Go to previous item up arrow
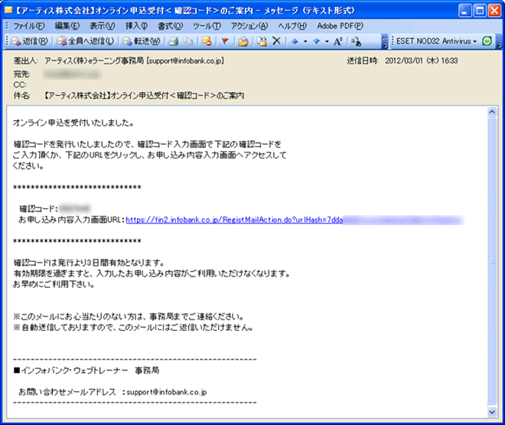Image resolution: width=505 pixels, height=425 pixels. (295, 41)
